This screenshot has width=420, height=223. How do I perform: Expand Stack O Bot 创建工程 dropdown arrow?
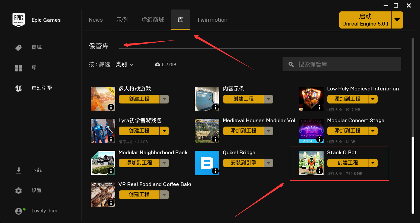373,163
